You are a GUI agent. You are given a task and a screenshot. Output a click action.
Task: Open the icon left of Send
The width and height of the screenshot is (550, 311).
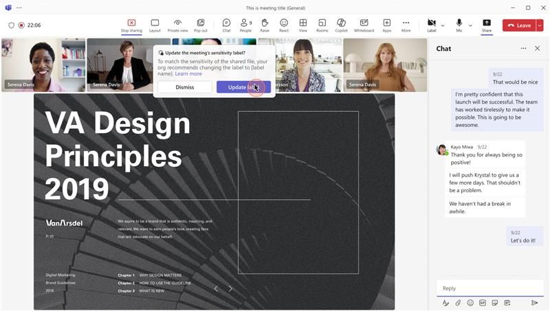point(507,303)
